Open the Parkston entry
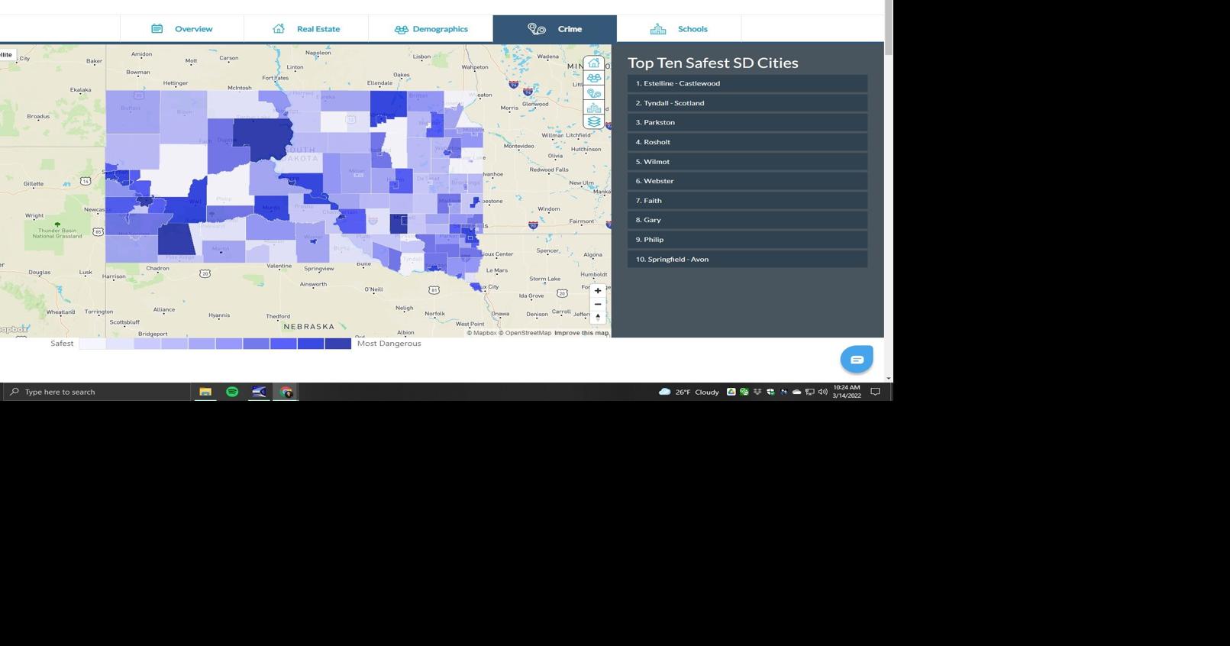Screen dimensions: 1230x646 pyautogui.click(x=747, y=122)
